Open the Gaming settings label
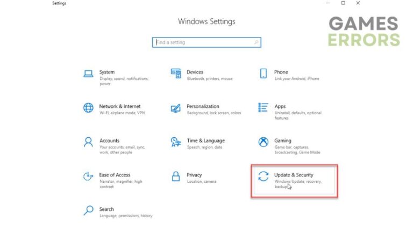The height and width of the screenshot is (229, 413). [x=283, y=141]
